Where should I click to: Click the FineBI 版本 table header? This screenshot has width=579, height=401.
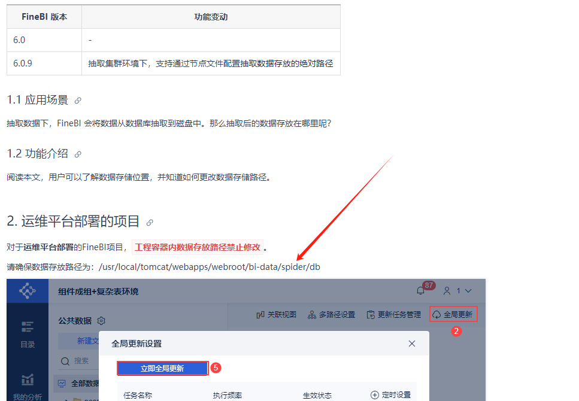tap(44, 17)
